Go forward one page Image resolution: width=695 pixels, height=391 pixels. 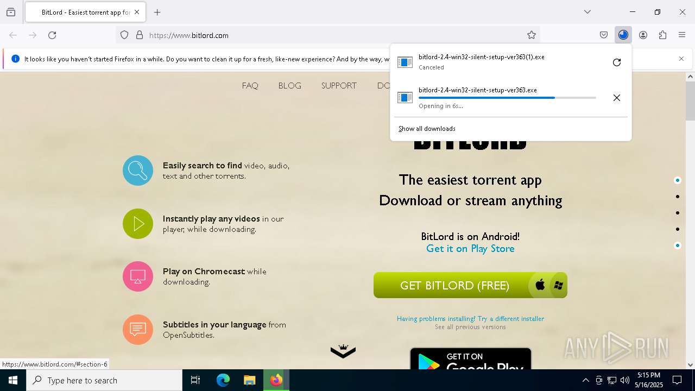[33, 35]
